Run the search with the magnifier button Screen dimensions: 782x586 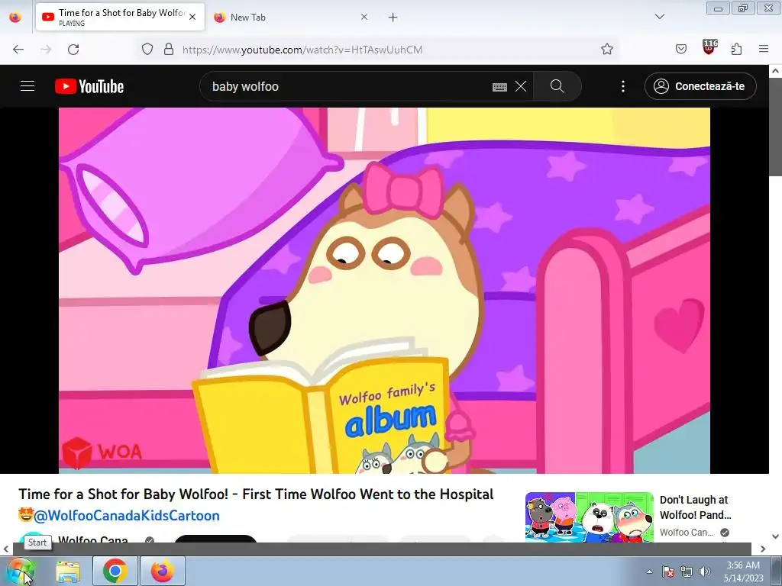557,86
